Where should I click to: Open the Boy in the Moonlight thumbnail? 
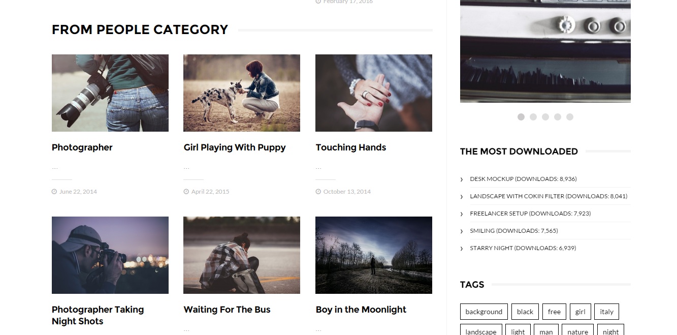pyautogui.click(x=374, y=255)
